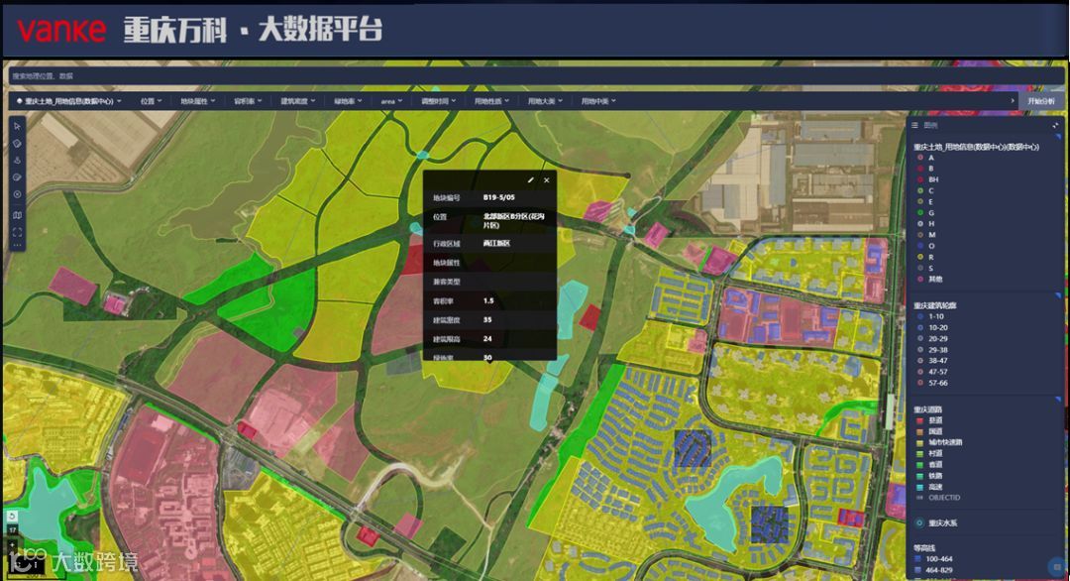Open the 位置 filter dropdown
Image resolution: width=1070 pixels, height=581 pixels.
pos(152,101)
